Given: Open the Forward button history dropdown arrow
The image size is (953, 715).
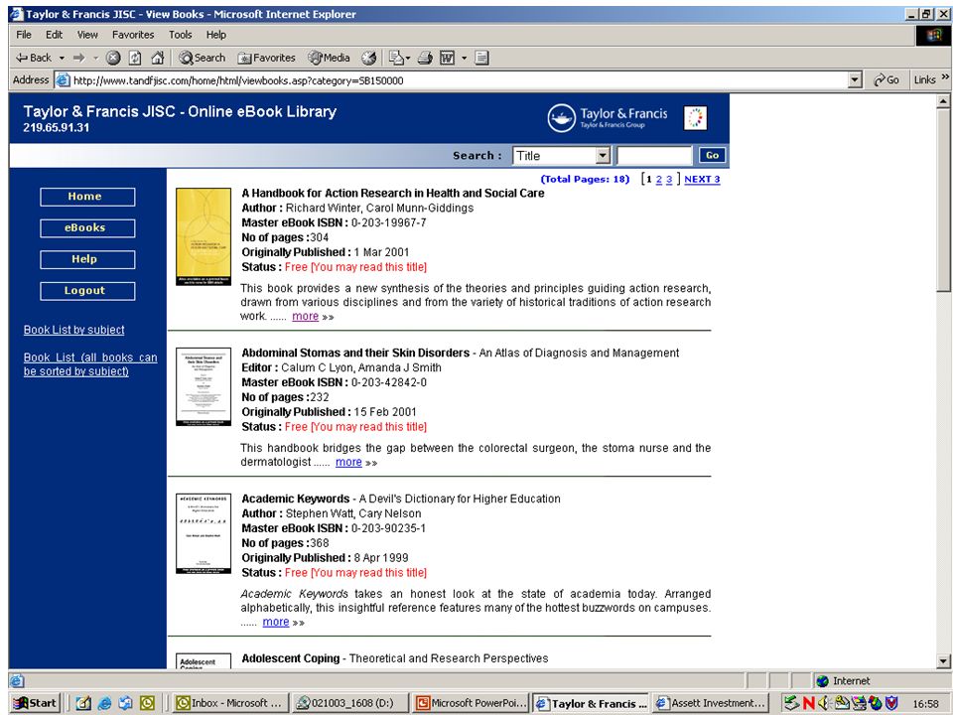Looking at the screenshot, I should point(95,58).
